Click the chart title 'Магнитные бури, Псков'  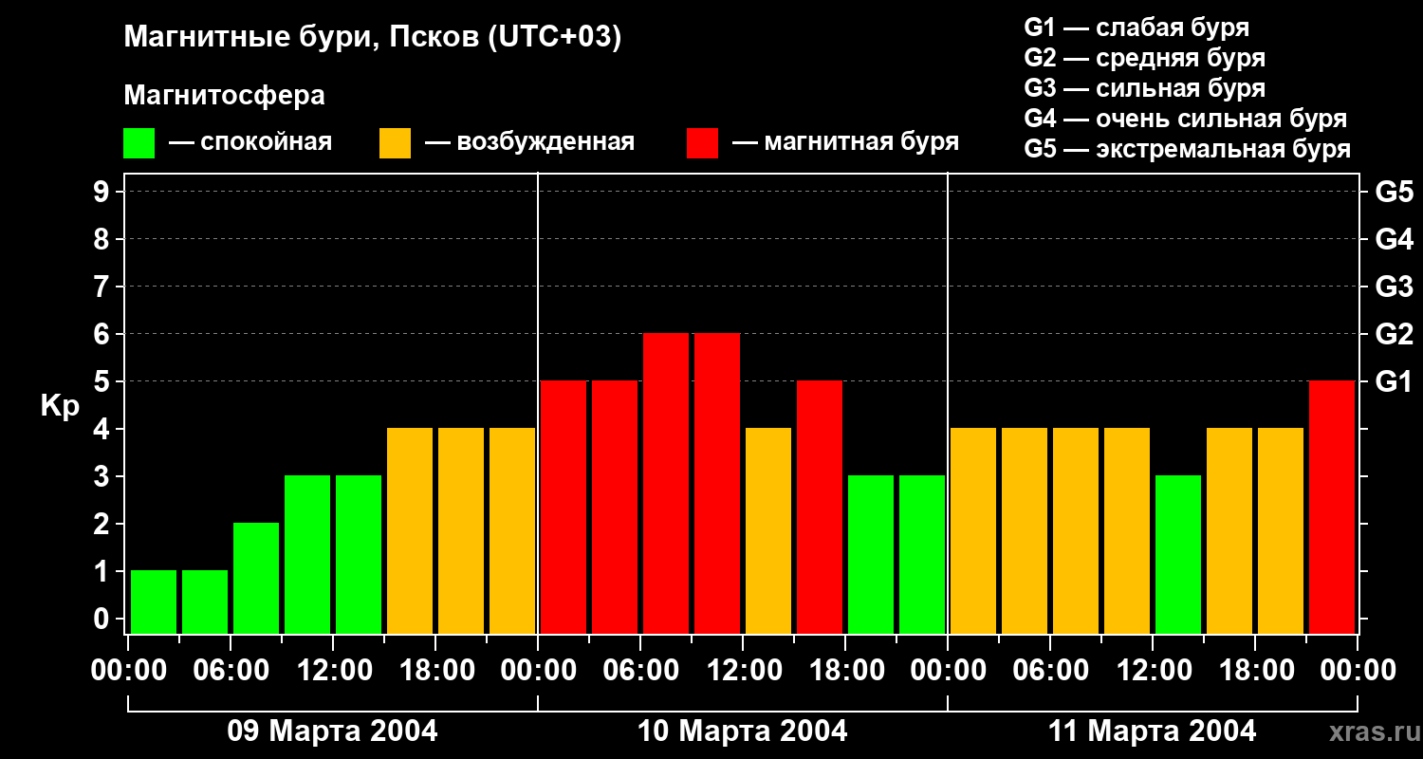(x=372, y=38)
